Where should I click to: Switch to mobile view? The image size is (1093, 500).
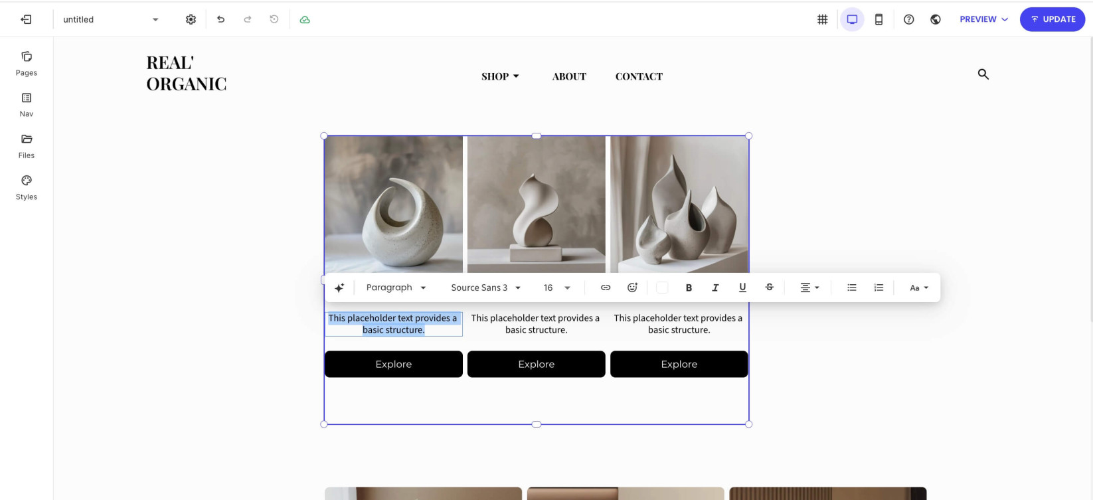pos(879,19)
